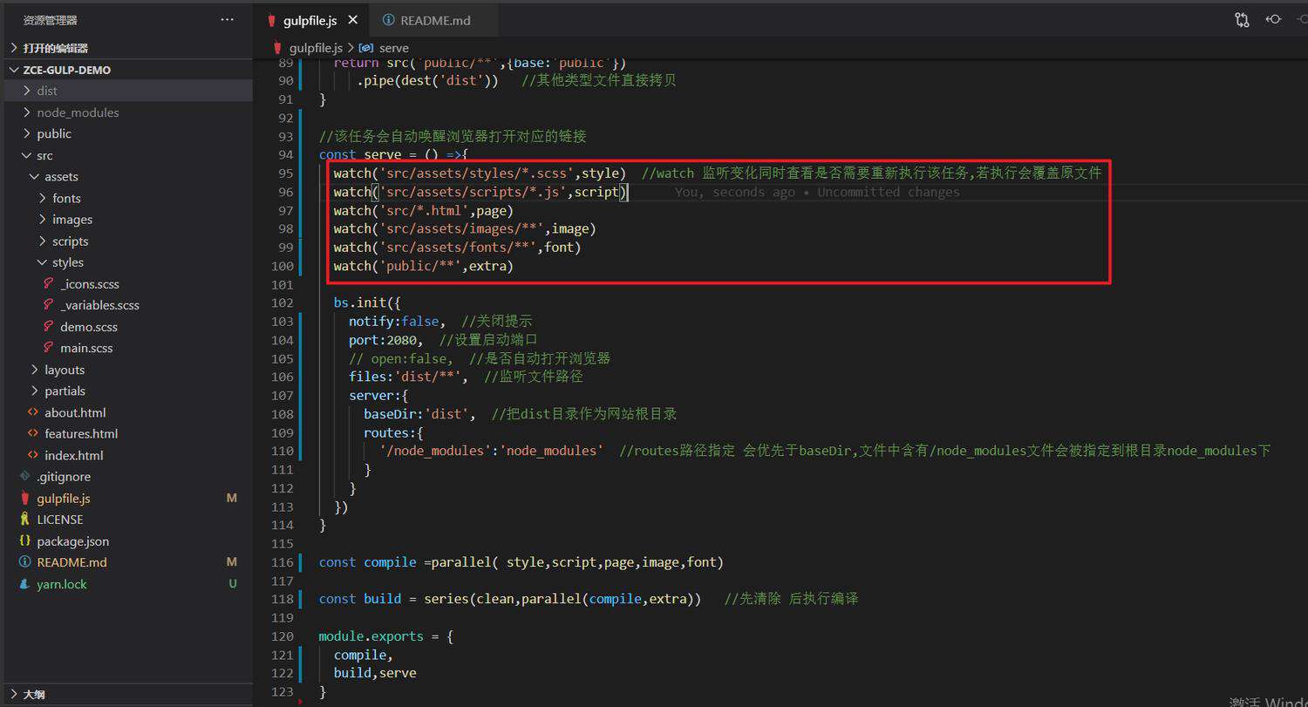Expand the images folder
1308x707 pixels.
click(128, 220)
